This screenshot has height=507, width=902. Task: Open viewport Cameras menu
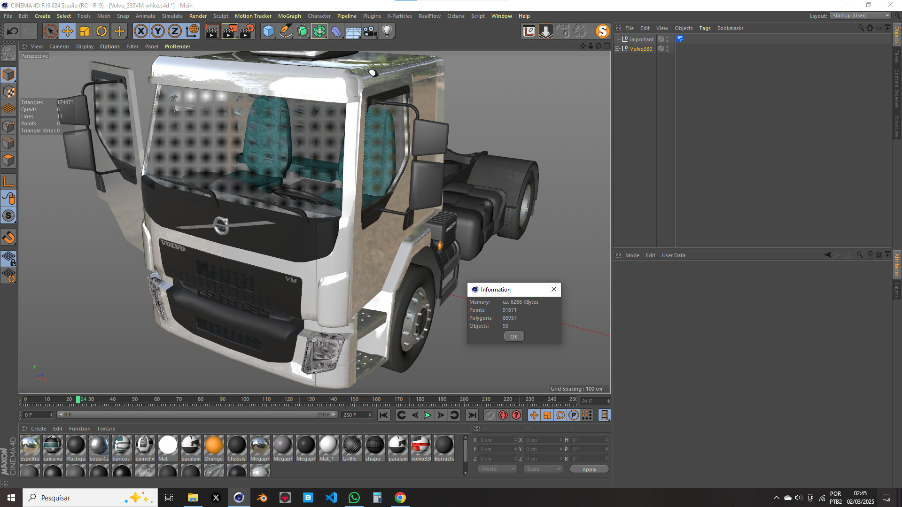coord(59,46)
